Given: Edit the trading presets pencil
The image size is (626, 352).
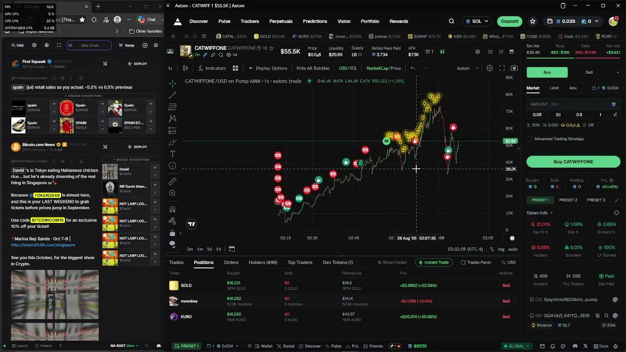Looking at the screenshot, I should (616, 200).
